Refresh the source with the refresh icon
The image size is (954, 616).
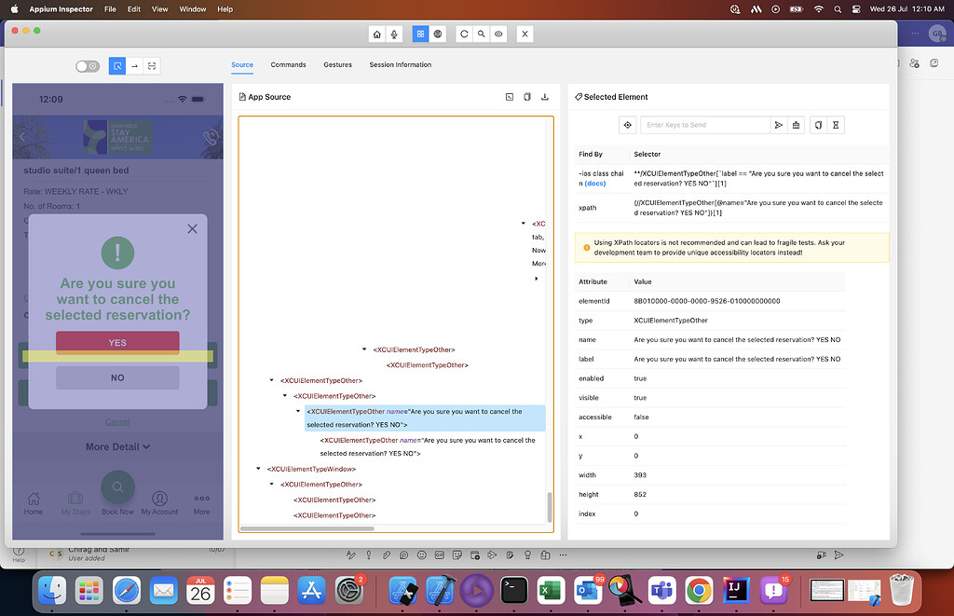coord(464,34)
